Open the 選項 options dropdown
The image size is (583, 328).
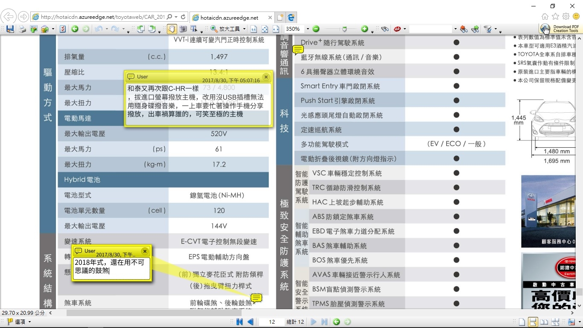pos(19,322)
